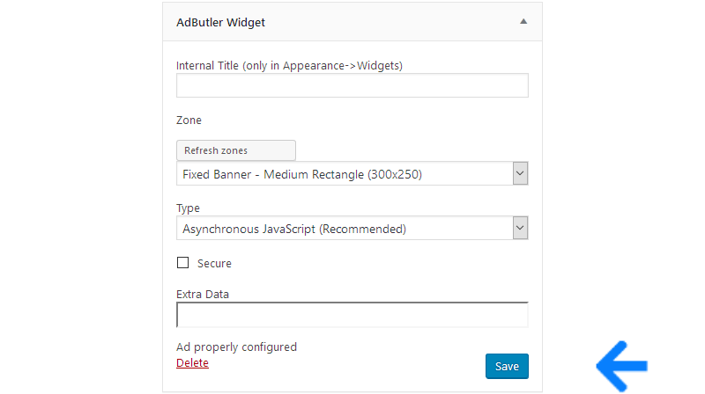
Task: Delete the widget via red link
Action: [x=192, y=363]
